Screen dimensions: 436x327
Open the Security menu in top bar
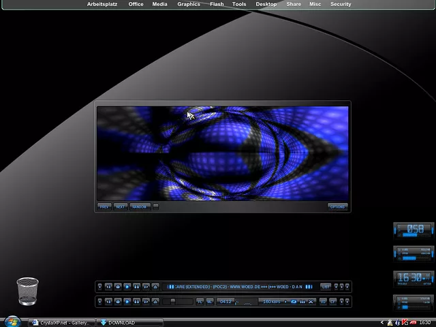coord(341,4)
